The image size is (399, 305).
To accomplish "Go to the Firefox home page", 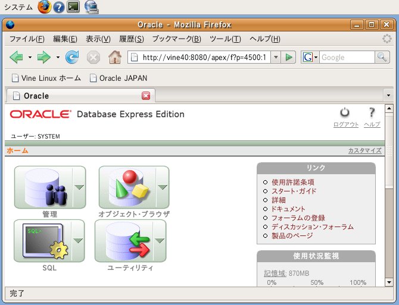I will tap(115, 56).
